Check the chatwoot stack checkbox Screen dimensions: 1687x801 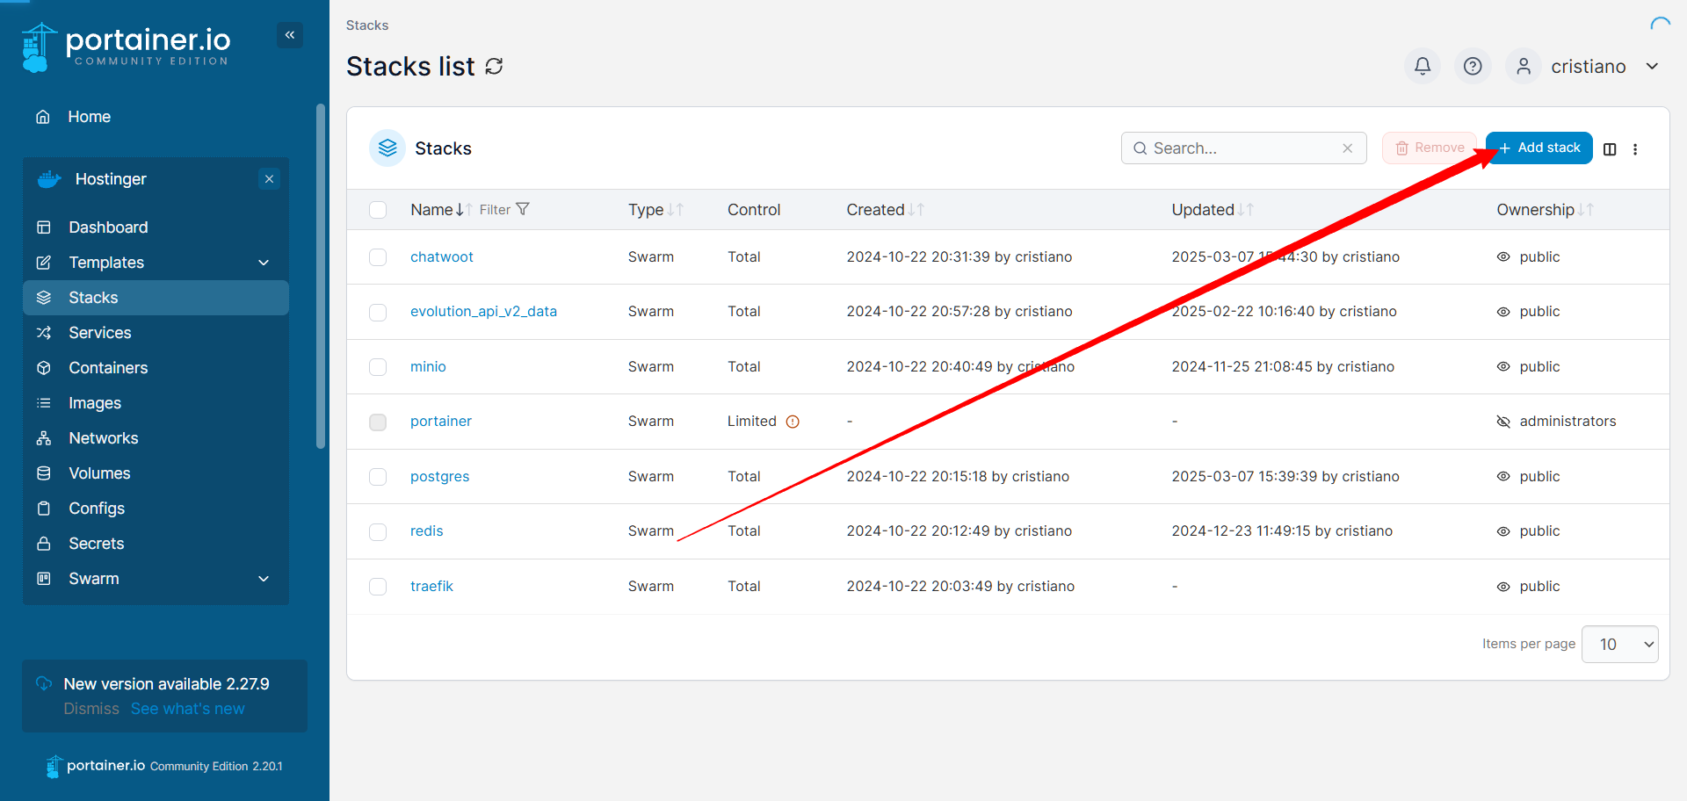[378, 257]
